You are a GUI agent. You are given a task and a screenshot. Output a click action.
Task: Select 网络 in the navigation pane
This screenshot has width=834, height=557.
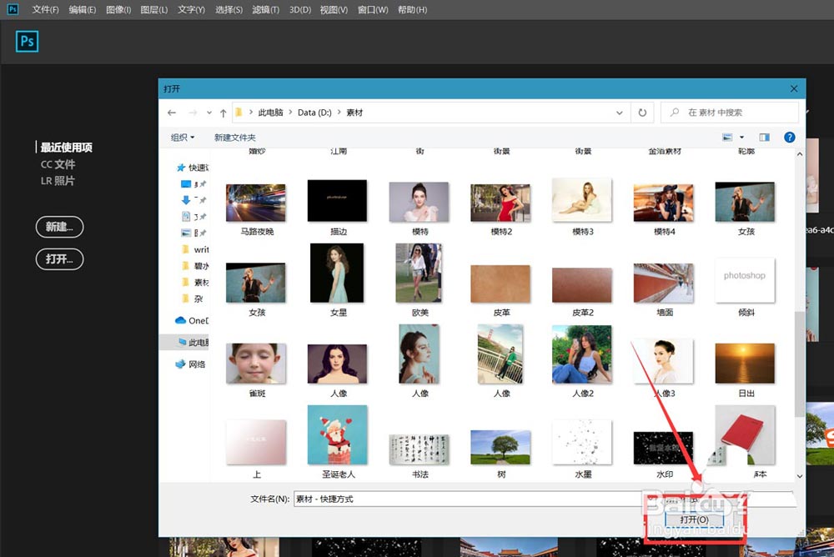coord(190,364)
